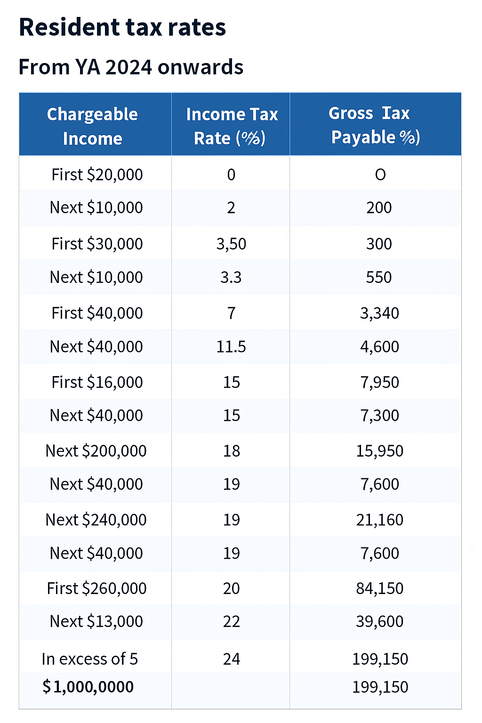Click the "From YA 2024 onwards" subheading
The image size is (482, 723).
pyautogui.click(x=131, y=67)
